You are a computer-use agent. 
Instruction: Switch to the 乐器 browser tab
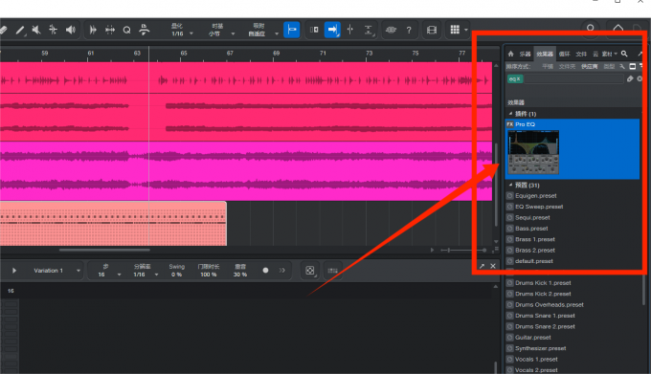[x=526, y=54]
